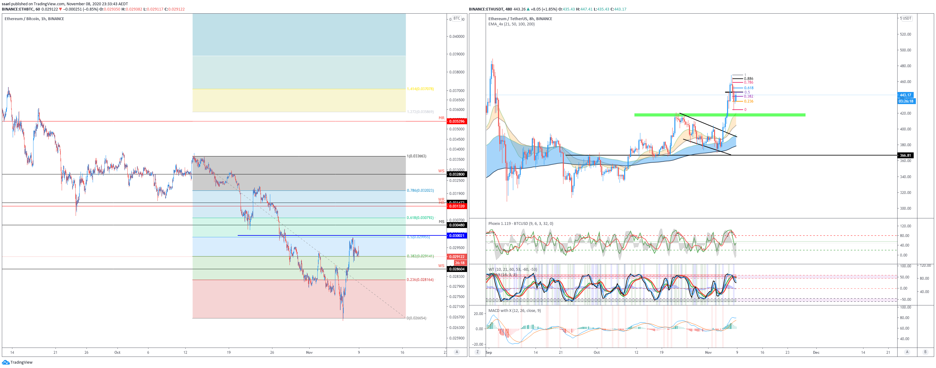
Task: Click the Fib label 0.618(0.030792)
Action: coord(420,218)
